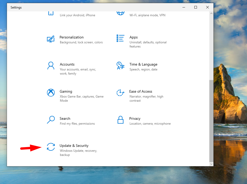This screenshot has width=247, height=184.
Task: Click the Apps list icon
Action: tap(120, 38)
